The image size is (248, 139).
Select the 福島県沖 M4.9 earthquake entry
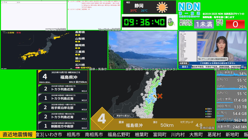63,77
